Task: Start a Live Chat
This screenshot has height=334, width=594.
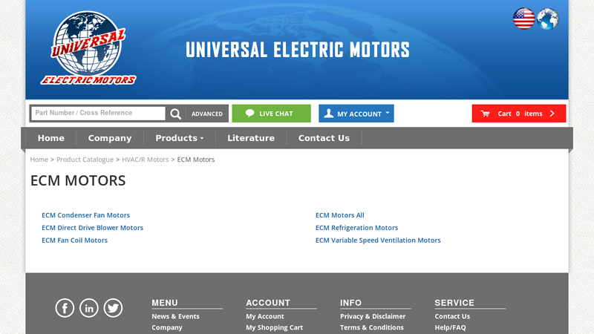Action: [x=271, y=114]
